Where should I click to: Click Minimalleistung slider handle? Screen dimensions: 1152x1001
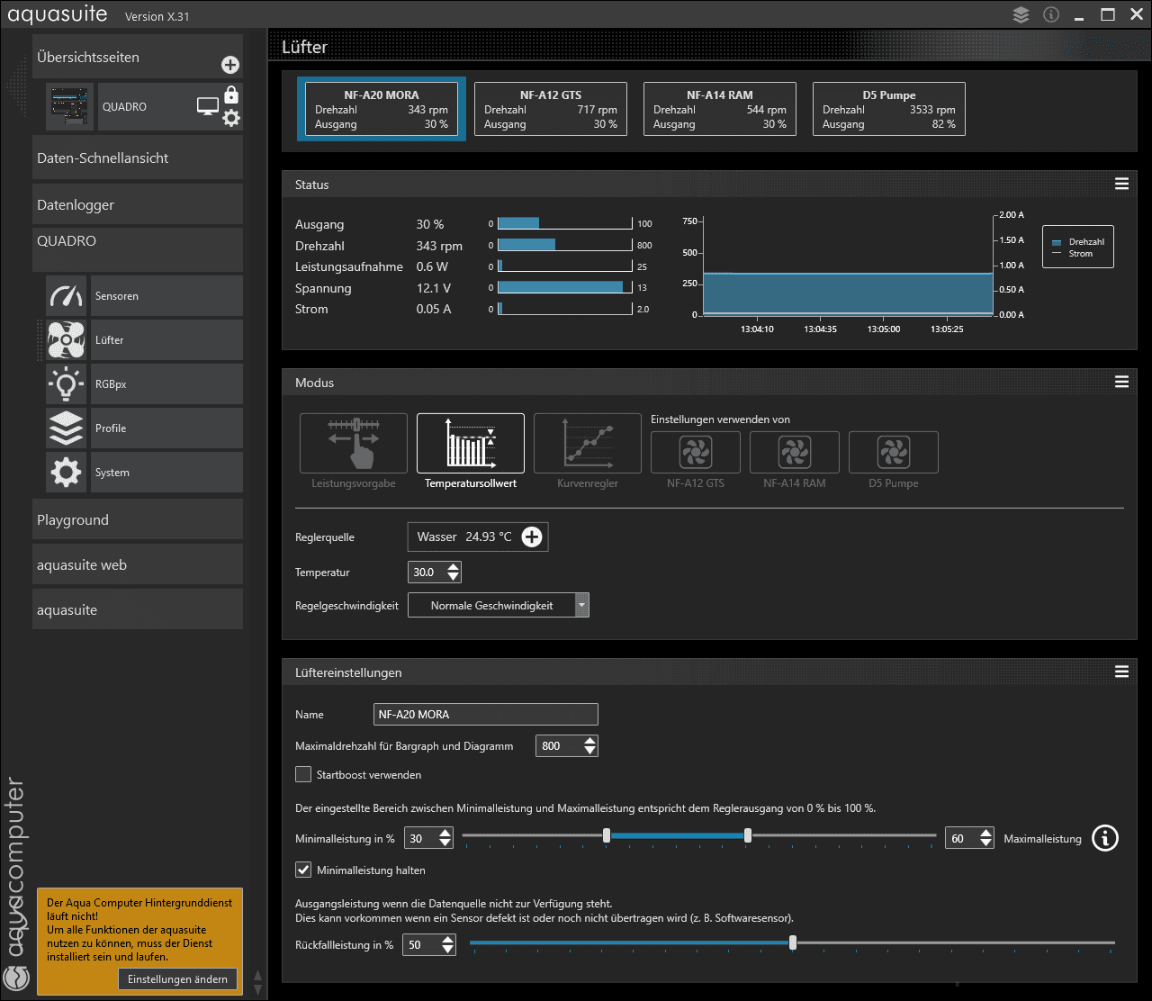[x=607, y=835]
